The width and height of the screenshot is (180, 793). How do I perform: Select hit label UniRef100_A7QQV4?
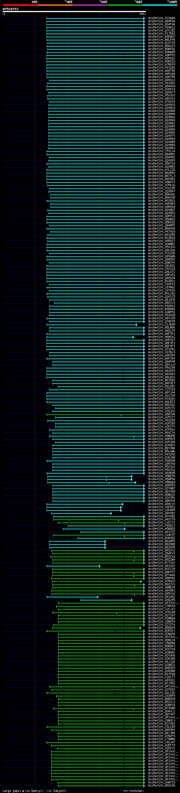(x=161, y=102)
